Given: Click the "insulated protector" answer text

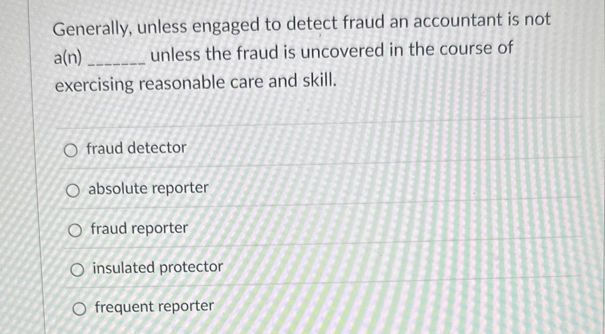Looking at the screenshot, I should click(157, 267).
